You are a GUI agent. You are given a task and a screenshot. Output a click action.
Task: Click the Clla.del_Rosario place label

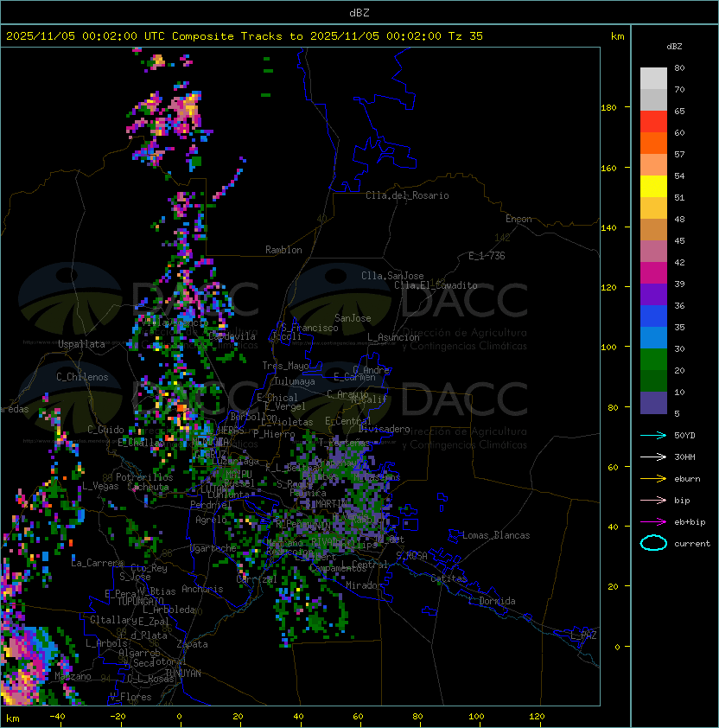coord(407,195)
